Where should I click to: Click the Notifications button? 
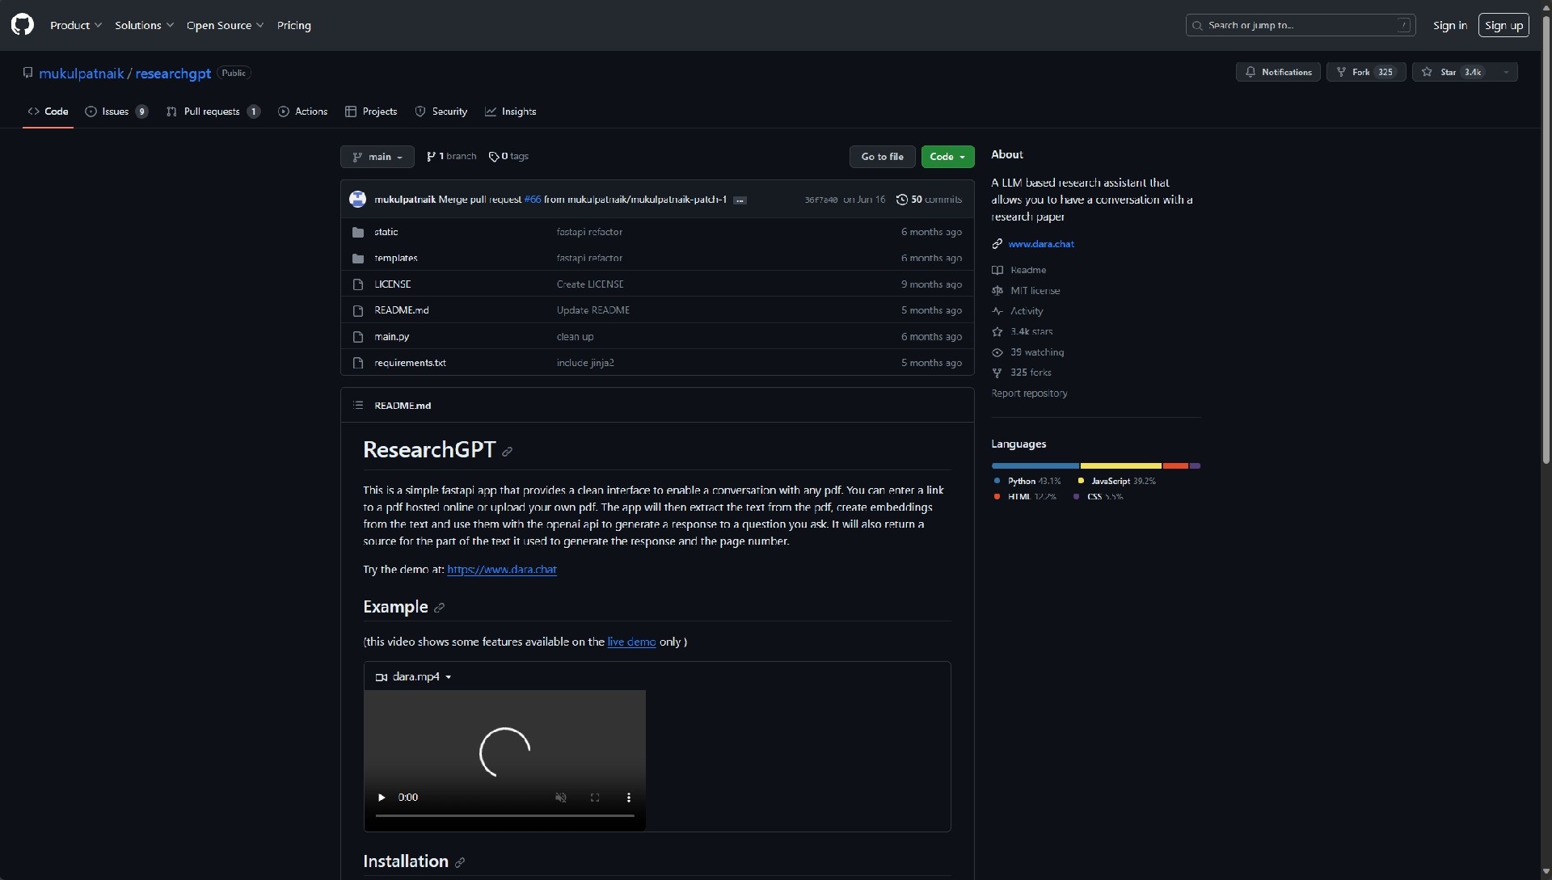[1278, 72]
